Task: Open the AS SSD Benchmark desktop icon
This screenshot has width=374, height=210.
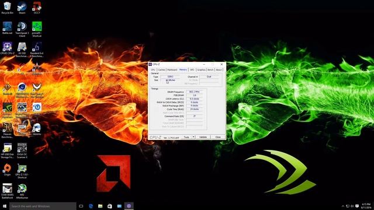Action: (x=22, y=50)
